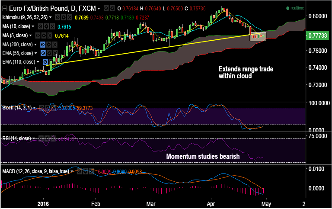
Task: Toggle visibility eye for the main symbol
Action: pos(106,9)
